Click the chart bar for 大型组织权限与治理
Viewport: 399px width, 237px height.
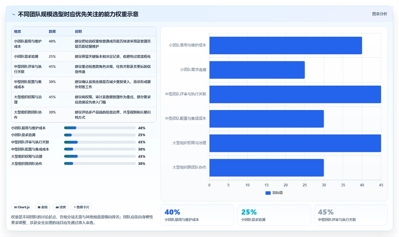295,143
